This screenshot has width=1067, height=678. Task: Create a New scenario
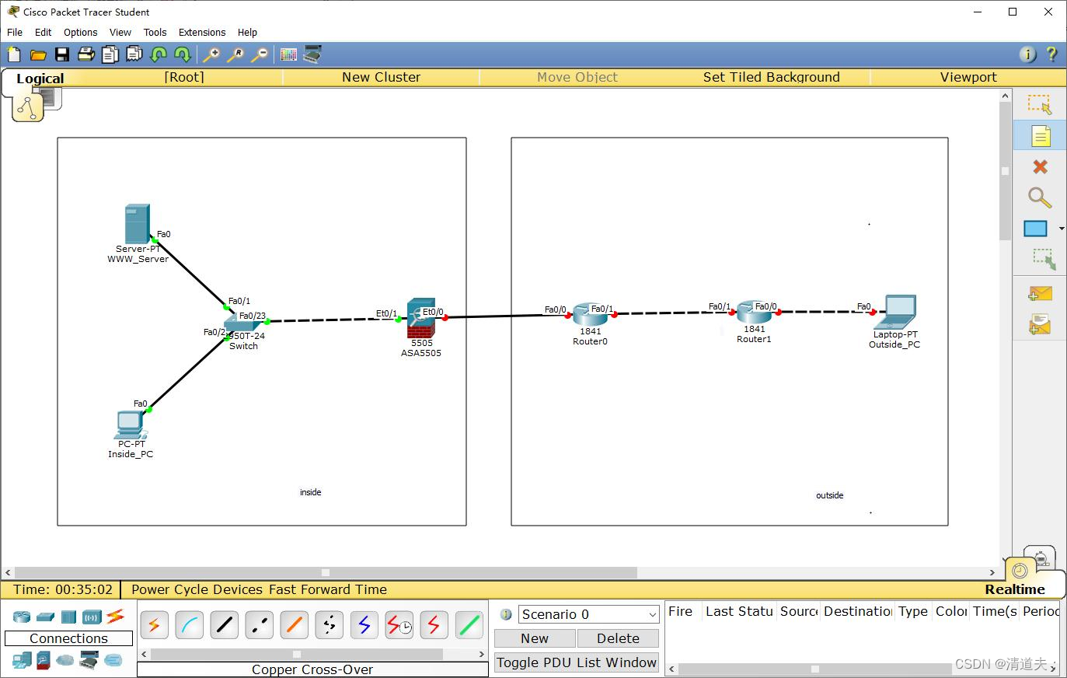534,638
